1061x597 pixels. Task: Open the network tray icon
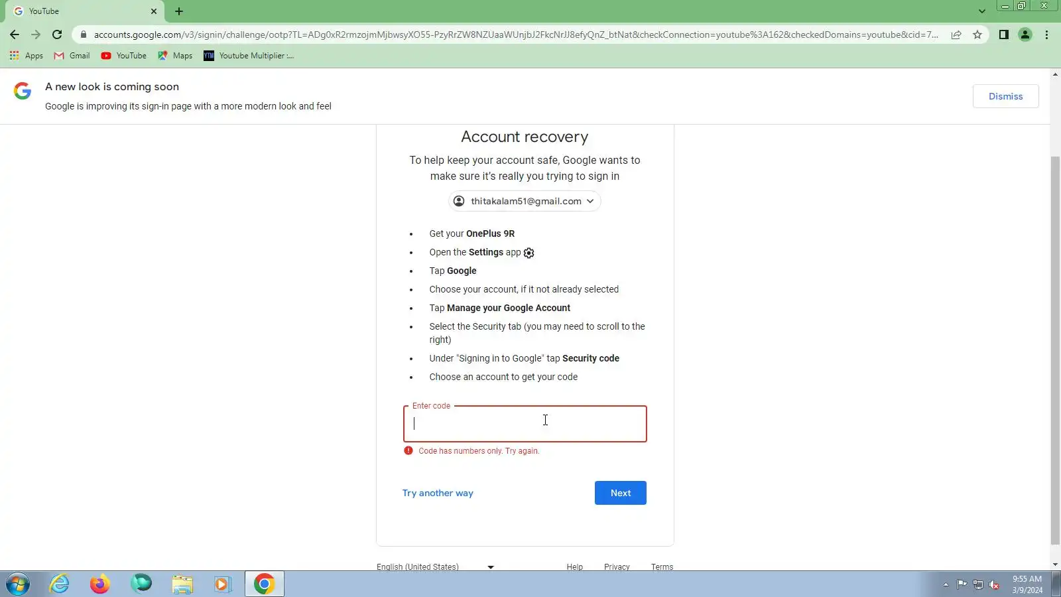tap(978, 584)
